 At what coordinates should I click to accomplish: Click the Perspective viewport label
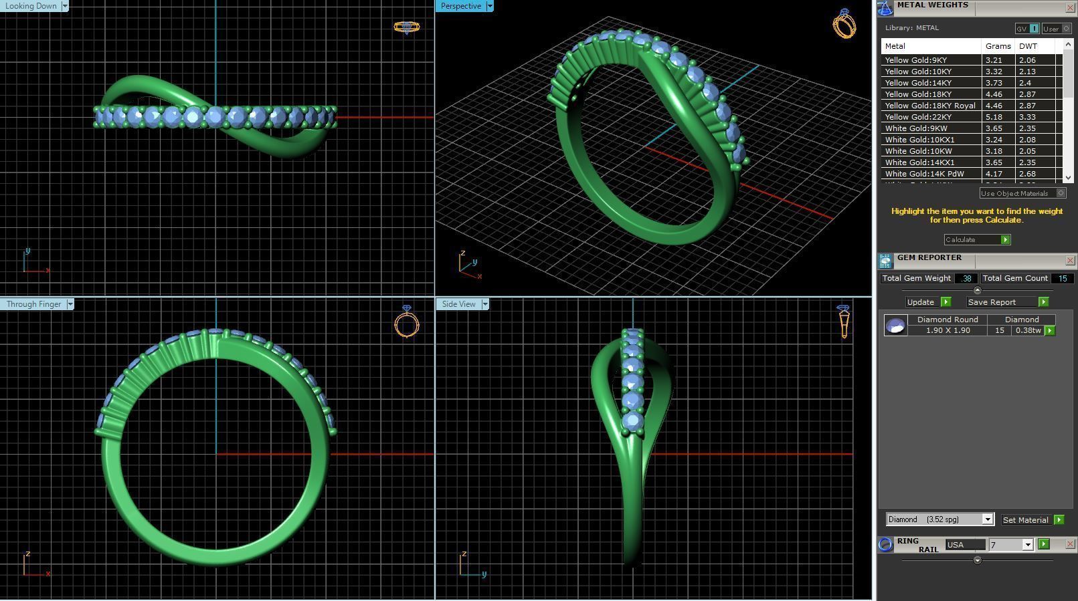pyautogui.click(x=461, y=6)
